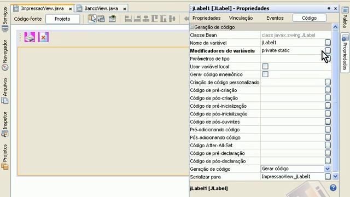350x197 pixels.
Task: Open the Preview design tool
Action: [x=112, y=19]
